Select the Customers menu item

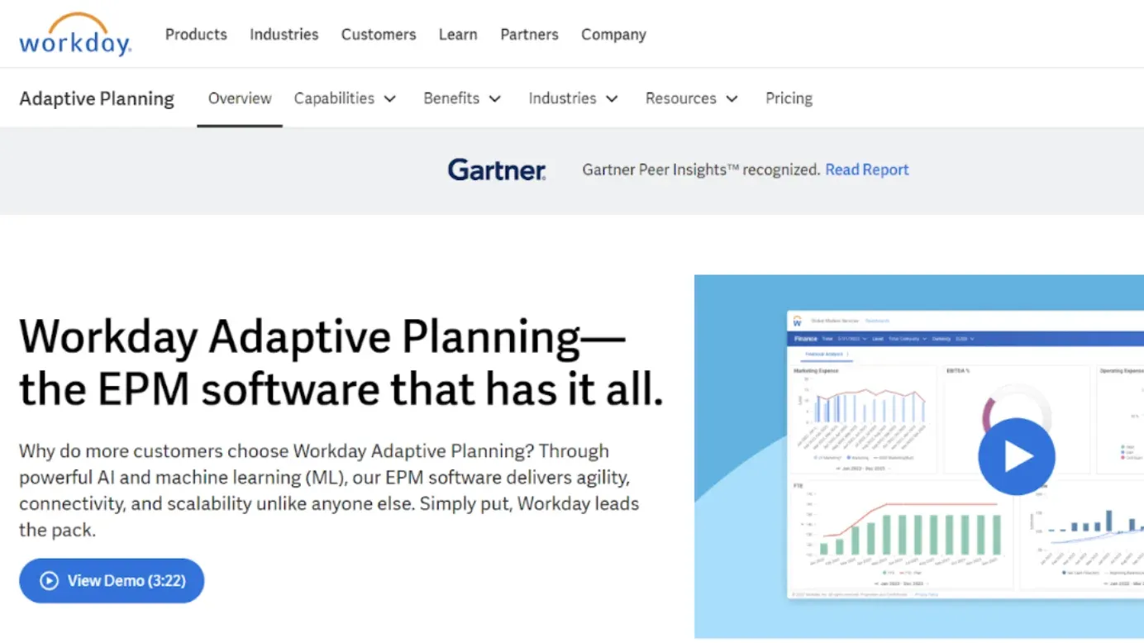coord(379,34)
